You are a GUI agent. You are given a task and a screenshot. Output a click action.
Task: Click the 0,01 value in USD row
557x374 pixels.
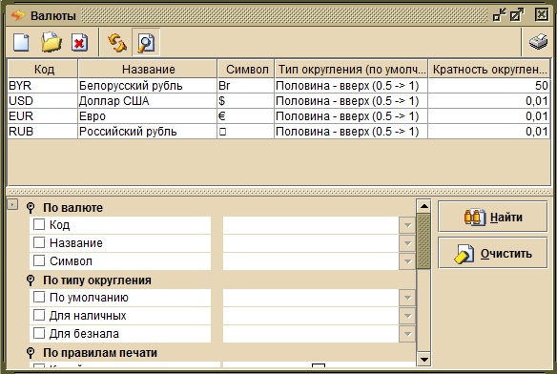[488, 101]
